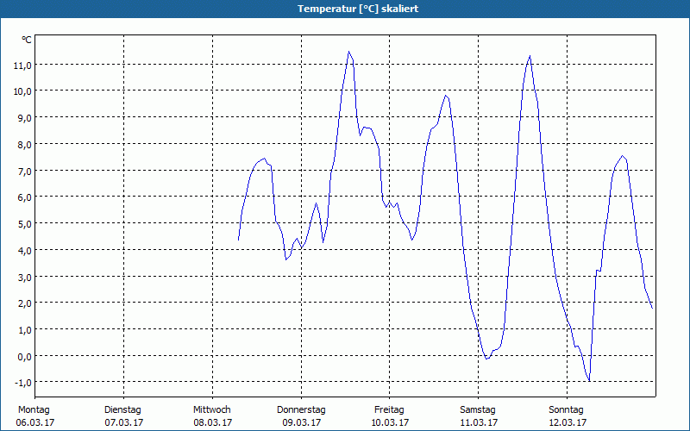
Task: Click the chart title 'Temperatur [°C] skaliert'
Action: tap(358, 9)
